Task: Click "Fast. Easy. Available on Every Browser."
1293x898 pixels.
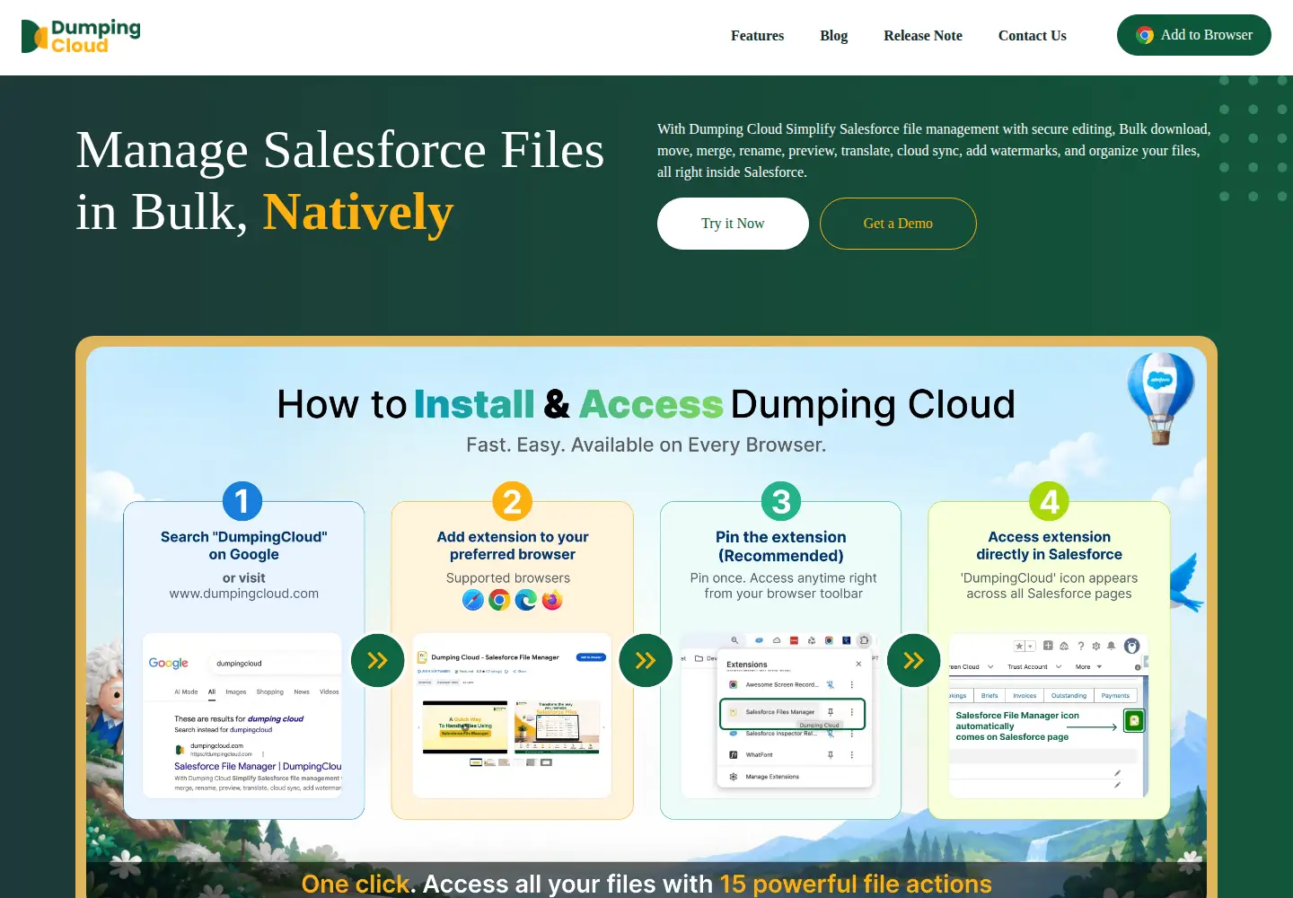Action: click(646, 445)
